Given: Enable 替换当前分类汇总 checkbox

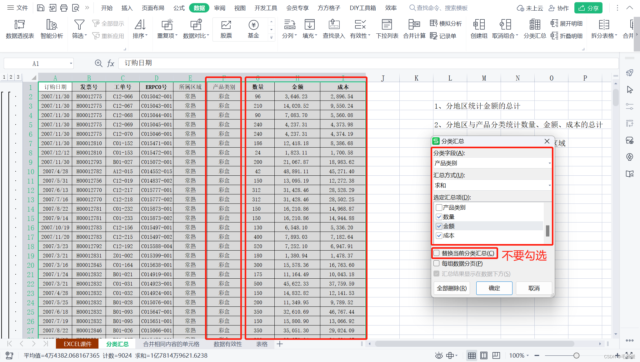Looking at the screenshot, I should pyautogui.click(x=437, y=253).
